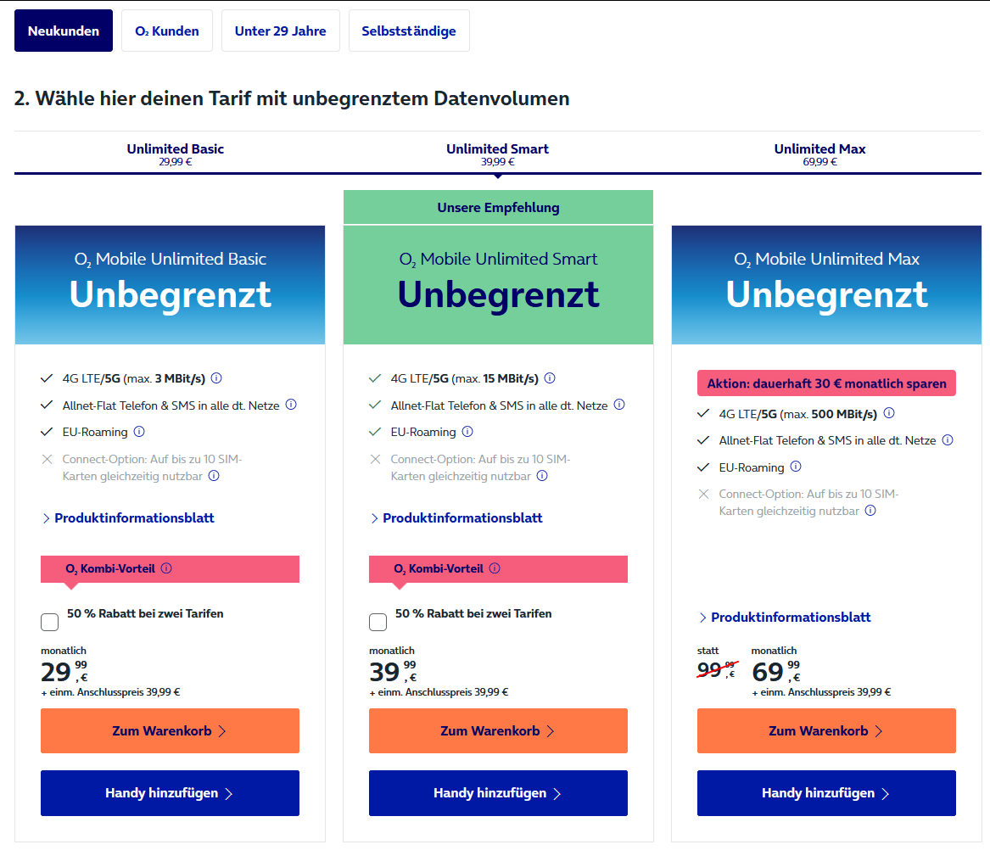
Task: Open EU-Roaming info in Unlimited Basic card
Action: click(x=139, y=432)
